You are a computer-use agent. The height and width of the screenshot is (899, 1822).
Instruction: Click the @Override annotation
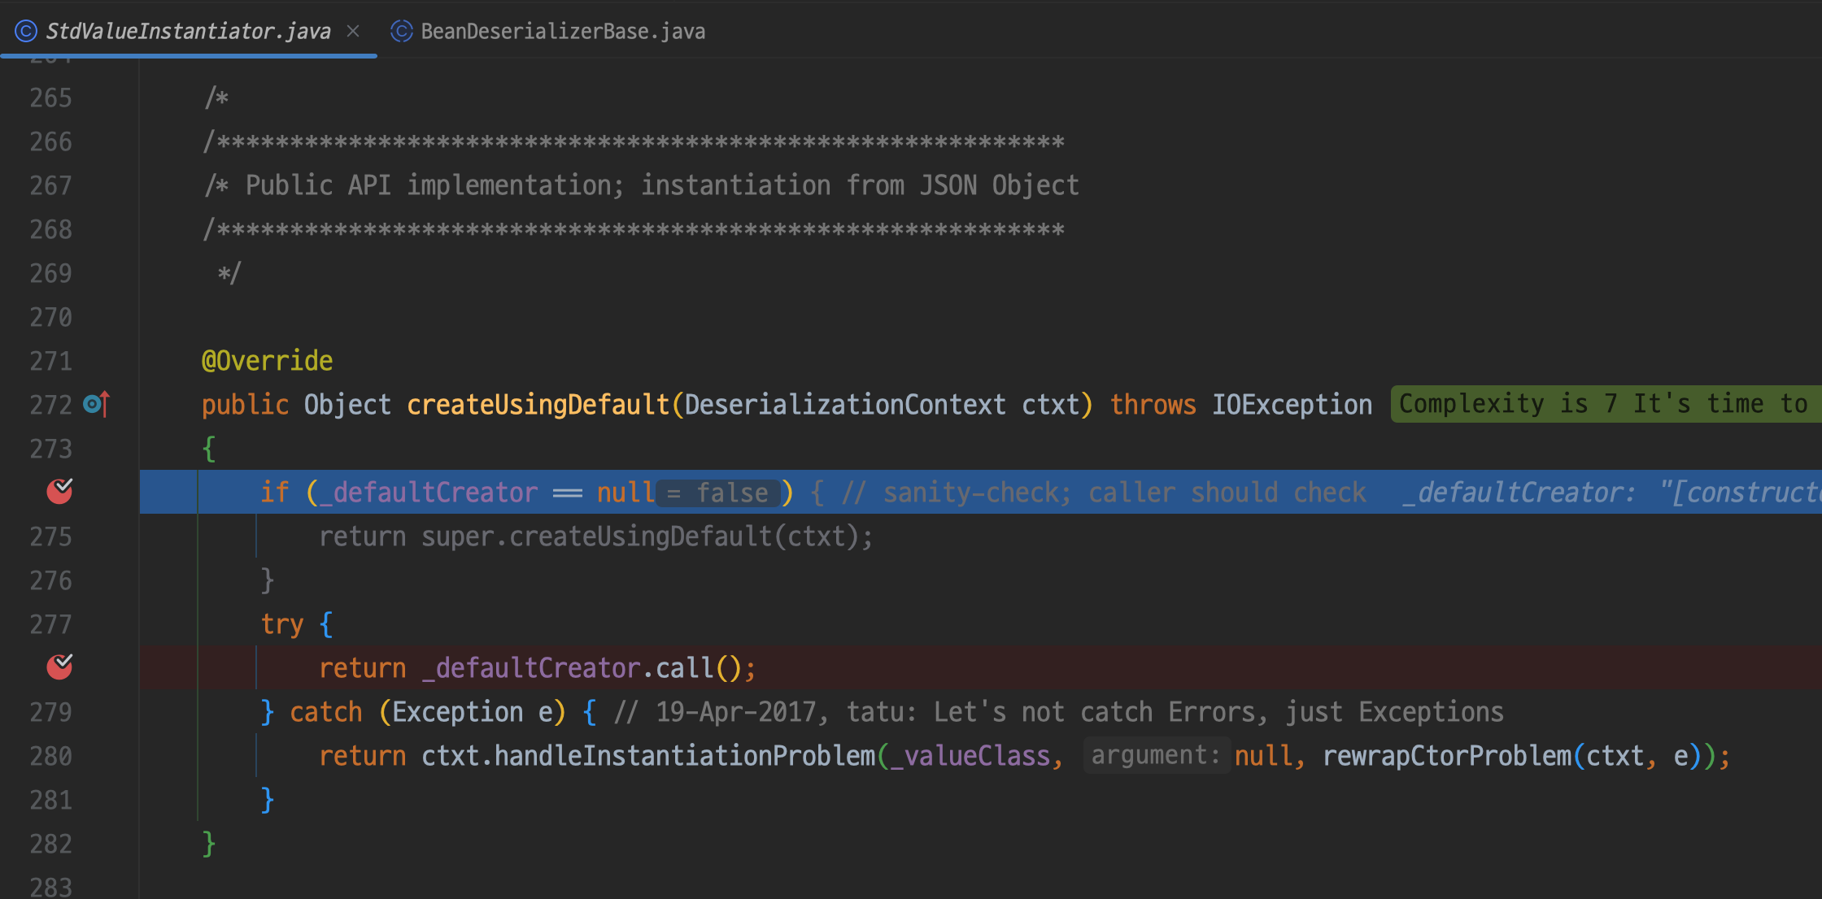[267, 360]
